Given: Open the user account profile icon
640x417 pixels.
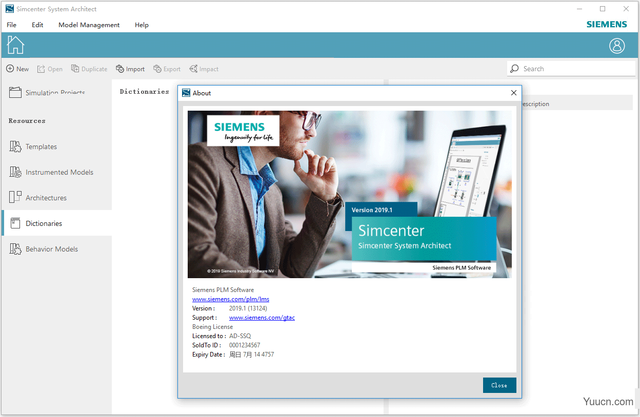Looking at the screenshot, I should point(617,46).
